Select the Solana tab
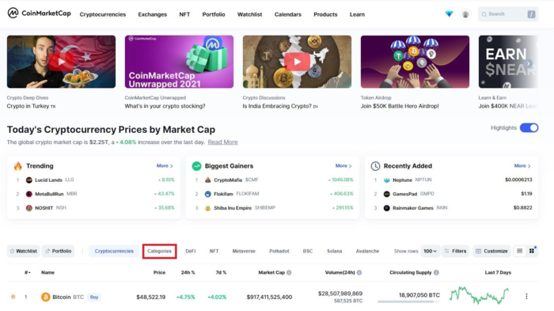The image size is (554, 311). coord(334,251)
